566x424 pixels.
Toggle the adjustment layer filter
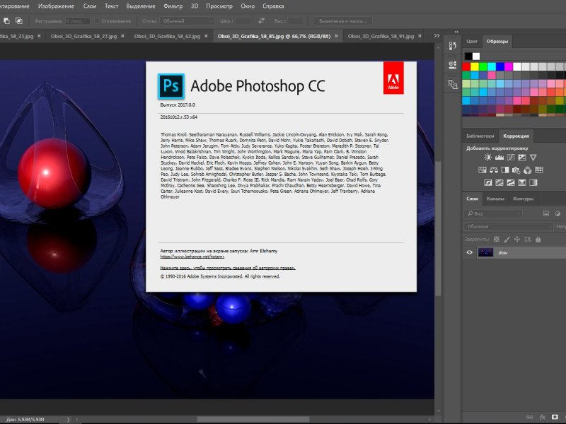[558, 214]
